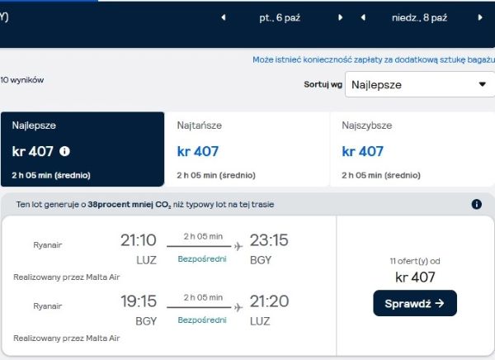Go to previous departure date before pt., 6 paź
The width and height of the screenshot is (495, 360).
click(x=224, y=17)
